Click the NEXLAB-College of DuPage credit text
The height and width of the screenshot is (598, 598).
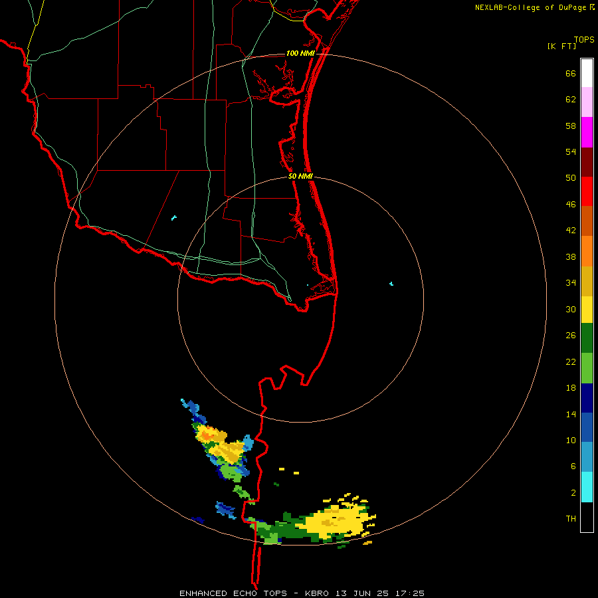coord(530,7)
